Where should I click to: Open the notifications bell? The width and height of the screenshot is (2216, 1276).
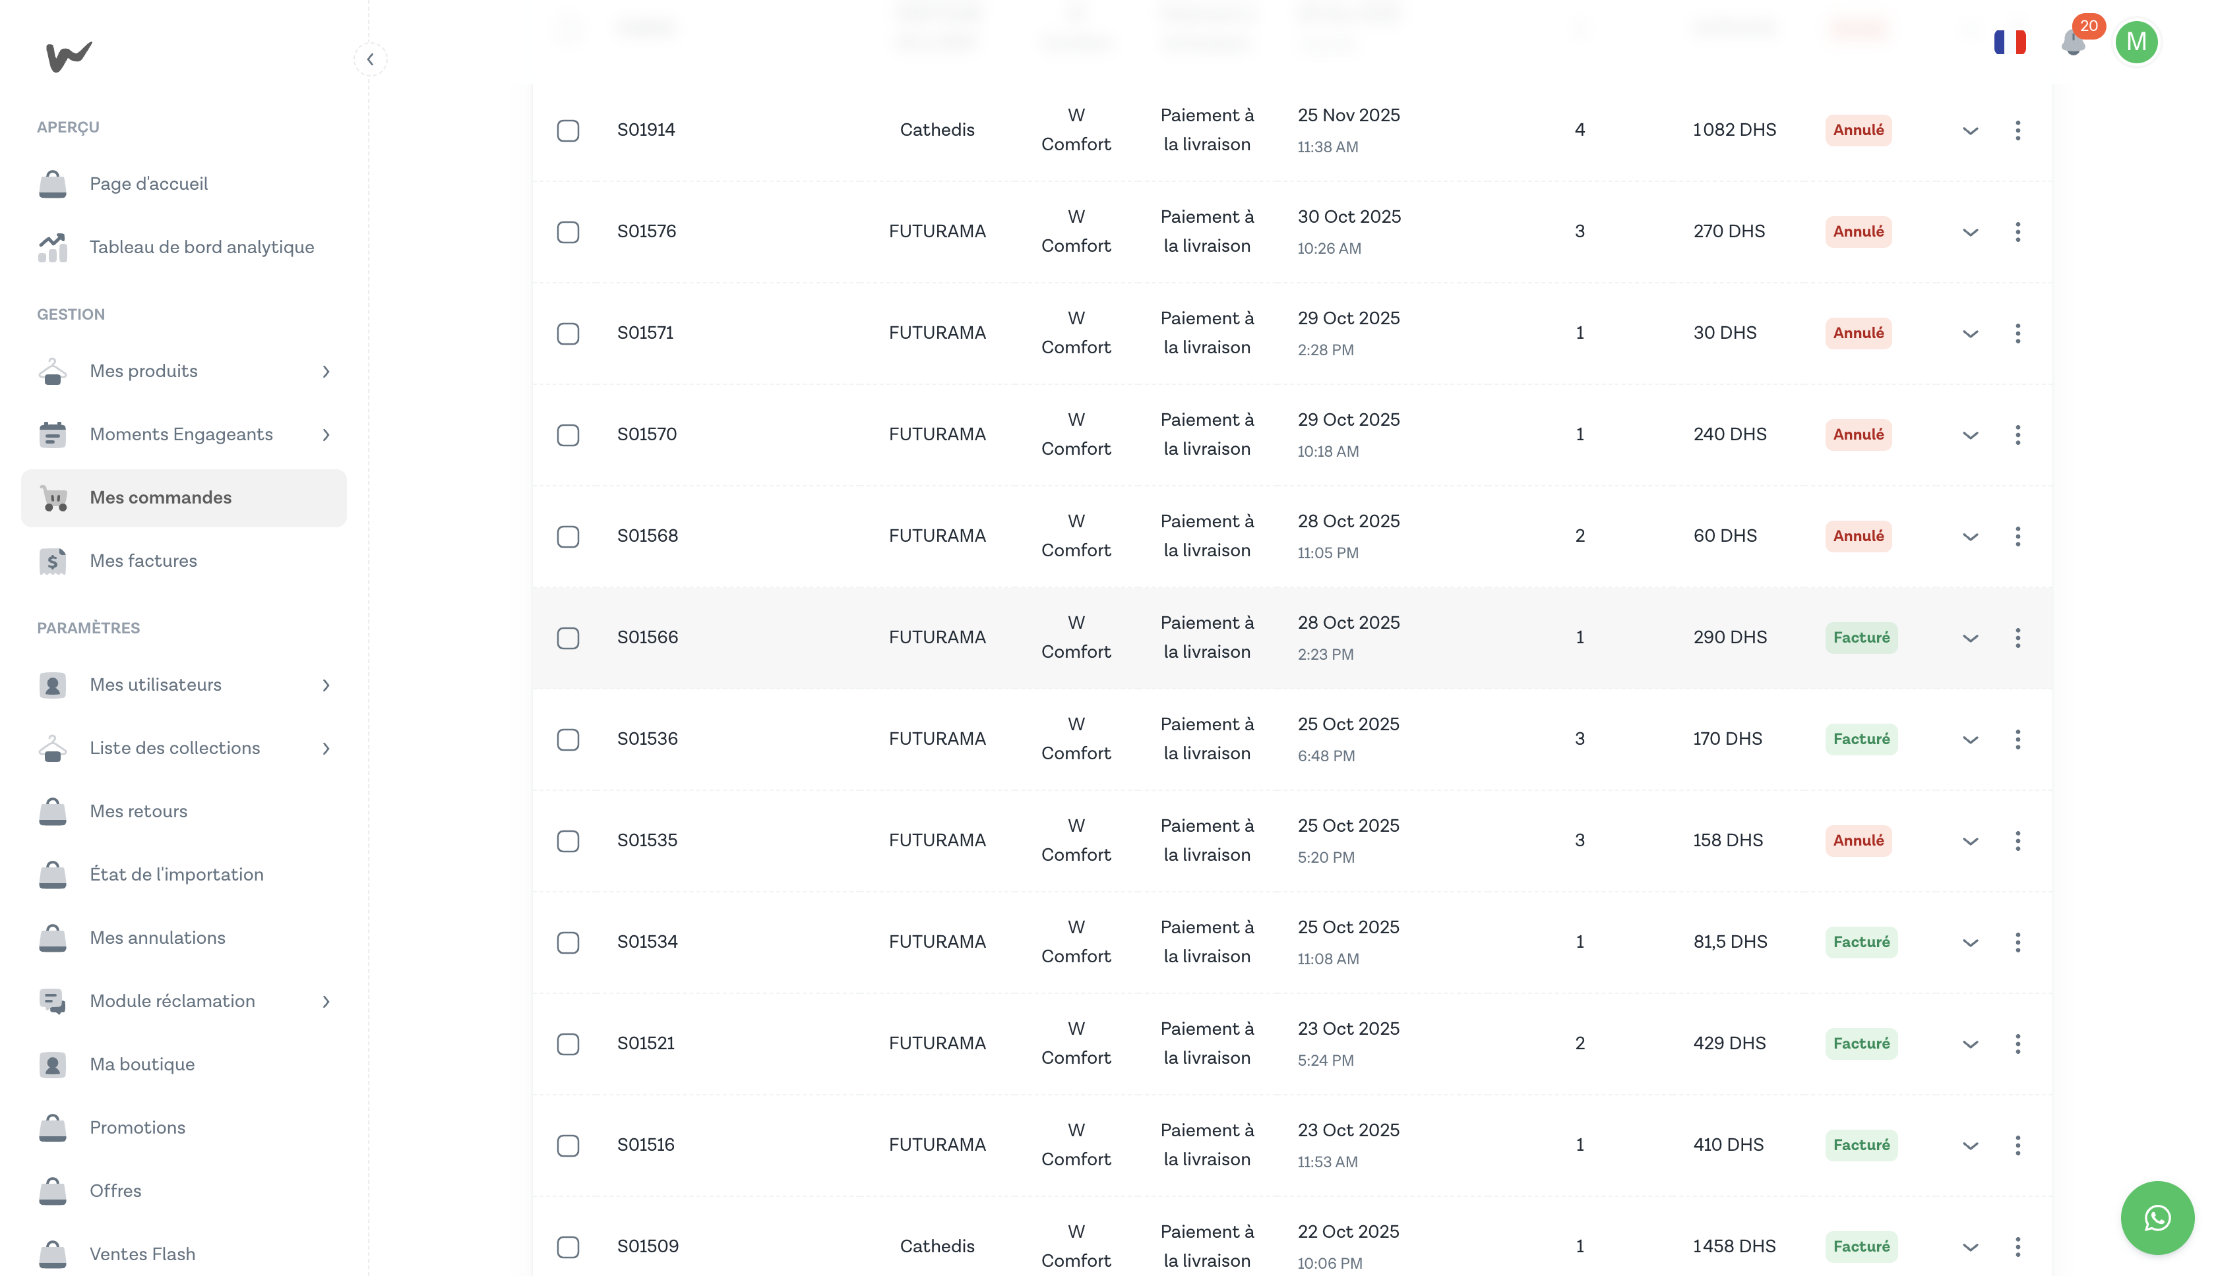point(2073,42)
